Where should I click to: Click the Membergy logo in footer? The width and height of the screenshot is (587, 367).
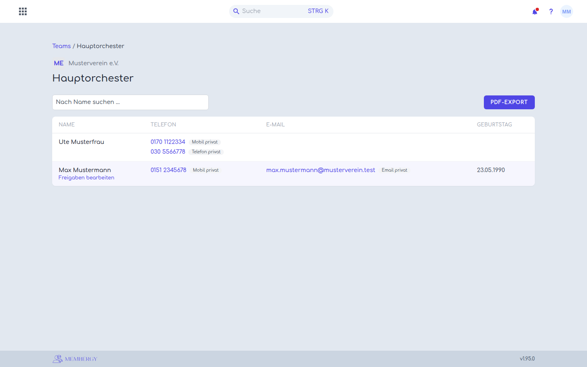click(x=75, y=359)
